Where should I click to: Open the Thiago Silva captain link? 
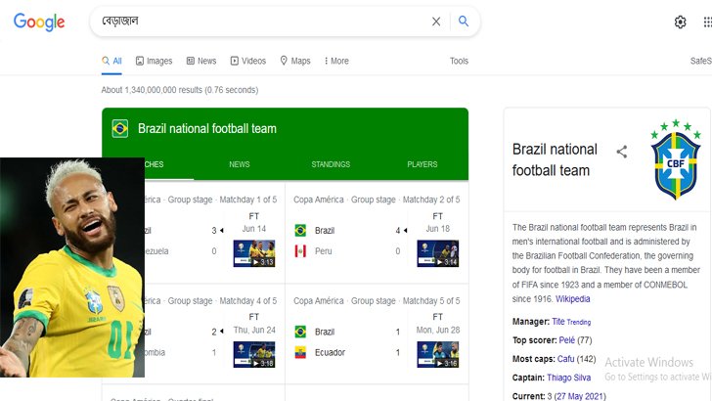coord(568,378)
